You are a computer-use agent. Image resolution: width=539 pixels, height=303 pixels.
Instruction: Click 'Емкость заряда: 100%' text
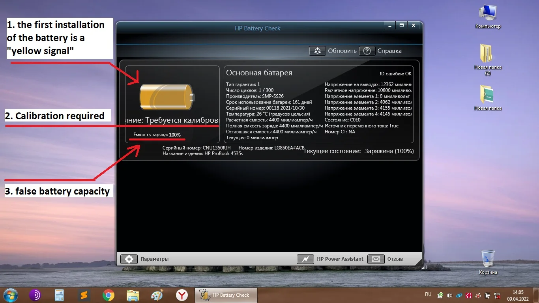(x=157, y=135)
